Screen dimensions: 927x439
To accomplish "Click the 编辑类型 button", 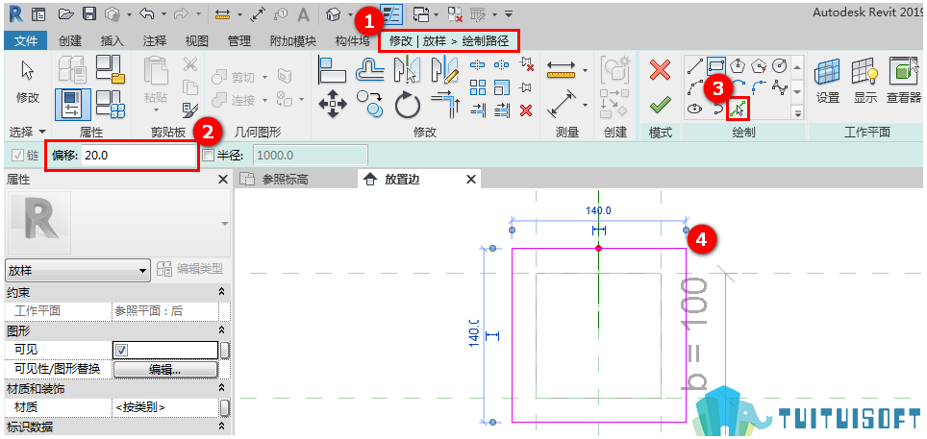I will (x=191, y=270).
